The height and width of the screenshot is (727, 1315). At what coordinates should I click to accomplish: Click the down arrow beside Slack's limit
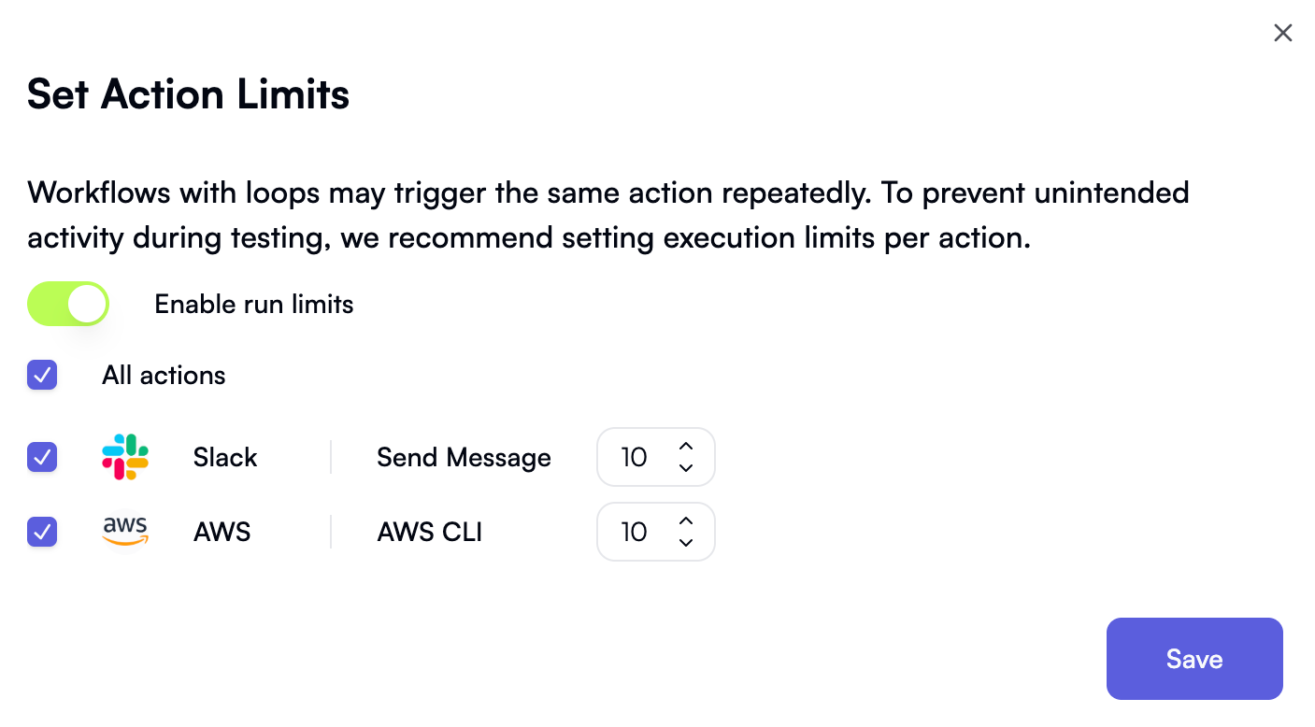(x=685, y=467)
